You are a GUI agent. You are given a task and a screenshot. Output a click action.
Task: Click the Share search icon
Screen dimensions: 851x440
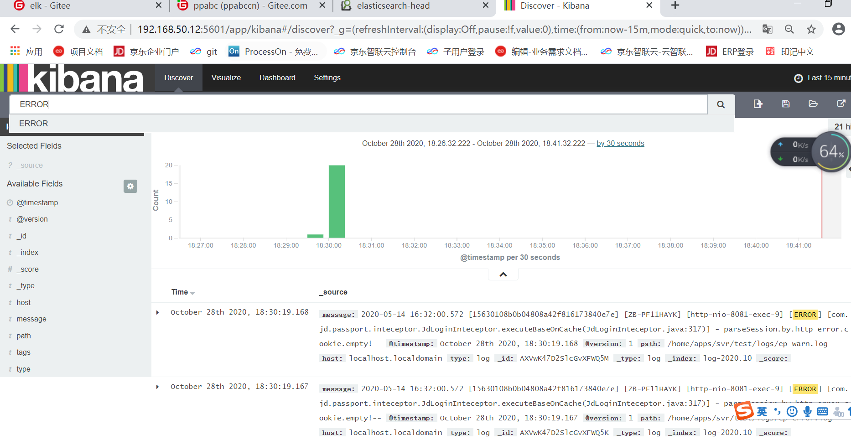pyautogui.click(x=841, y=104)
